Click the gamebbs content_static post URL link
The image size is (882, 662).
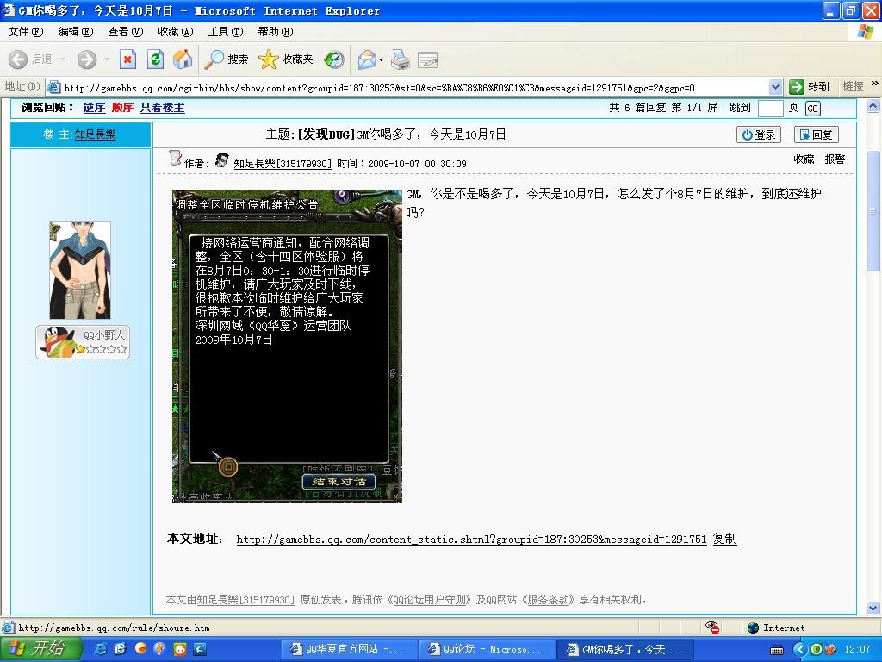point(471,540)
